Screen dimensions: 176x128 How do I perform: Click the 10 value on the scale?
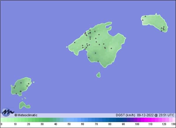[x=15, y=124]
